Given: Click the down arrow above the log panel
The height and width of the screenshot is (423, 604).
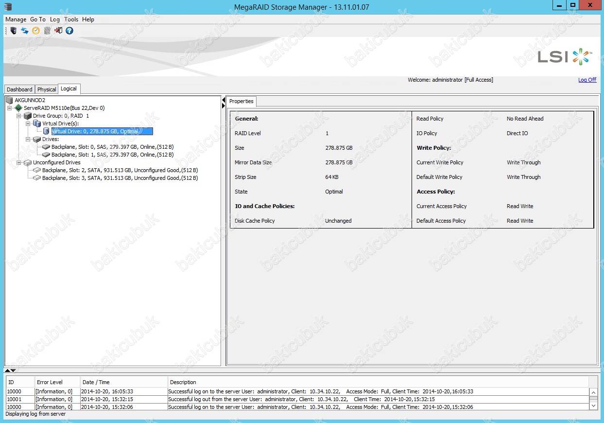Looking at the screenshot, I should pyautogui.click(x=13, y=370).
